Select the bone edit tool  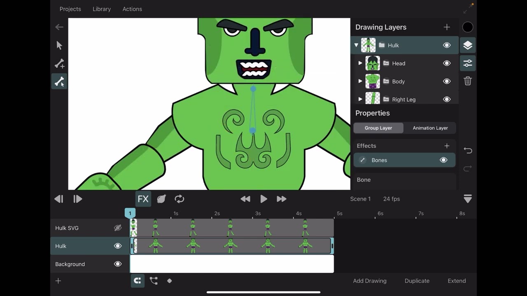59,81
